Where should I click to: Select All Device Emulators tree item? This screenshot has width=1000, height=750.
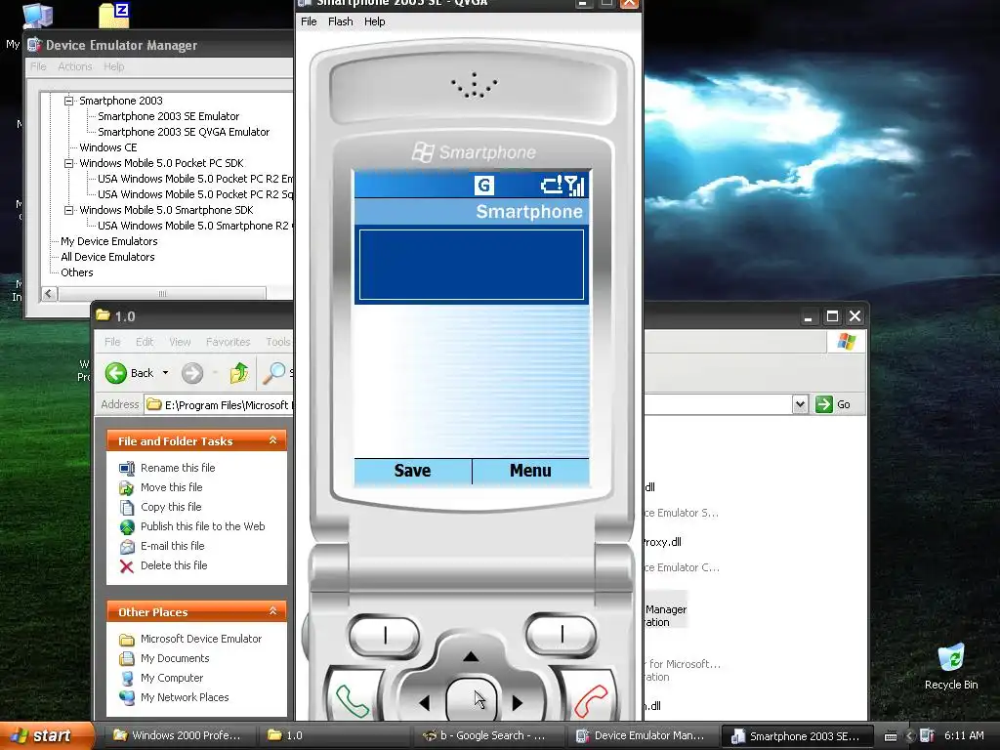coord(107,257)
